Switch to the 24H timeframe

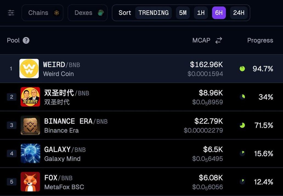coord(239,13)
